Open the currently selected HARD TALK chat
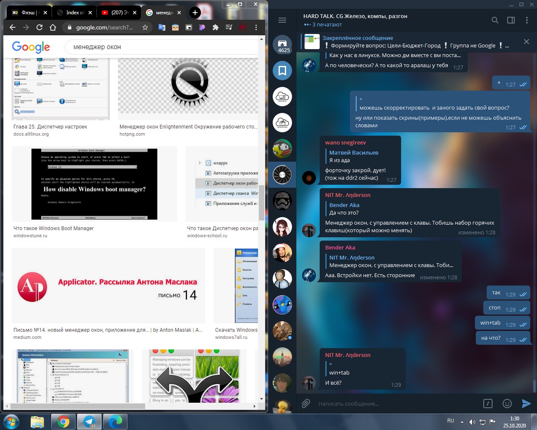 [282, 175]
